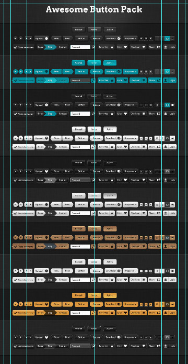Image resolution: width=188 pixels, height=364 pixels.
Task: Open the teal Dropdown button
Action: 131,72
